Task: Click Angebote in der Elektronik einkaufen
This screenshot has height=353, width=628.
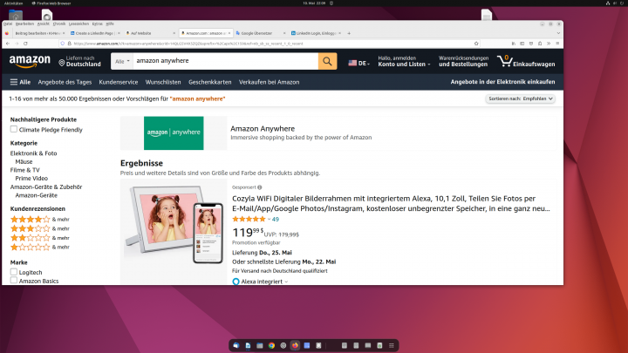Action: click(x=502, y=82)
